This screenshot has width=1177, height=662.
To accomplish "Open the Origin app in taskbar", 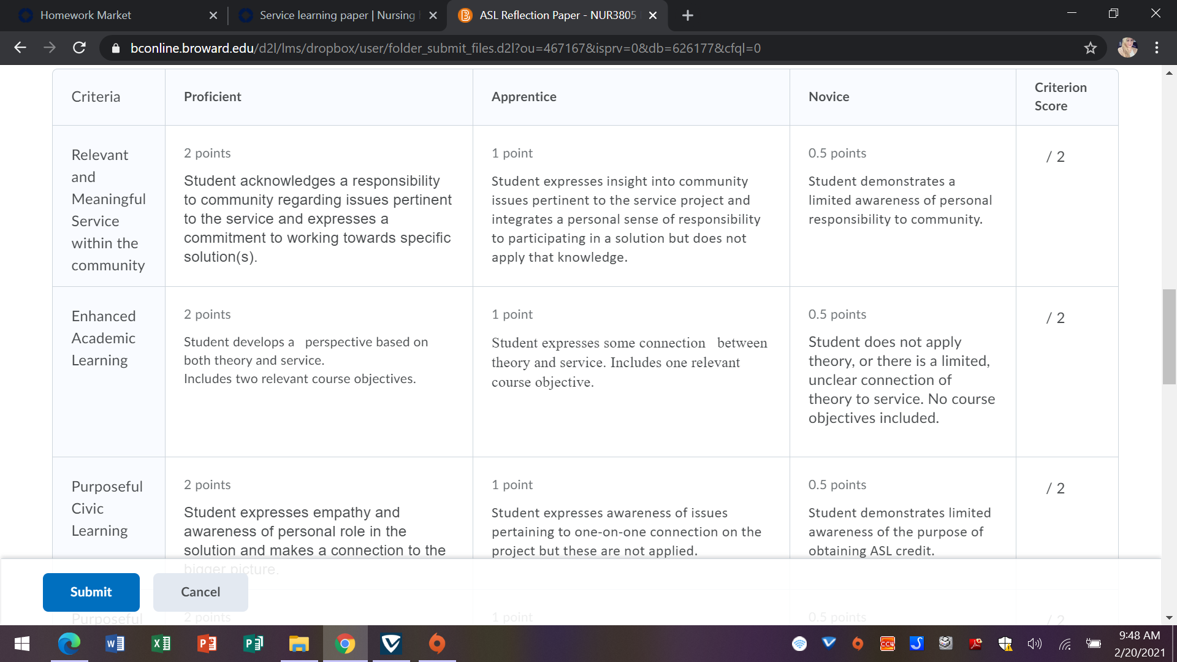I will tap(437, 644).
